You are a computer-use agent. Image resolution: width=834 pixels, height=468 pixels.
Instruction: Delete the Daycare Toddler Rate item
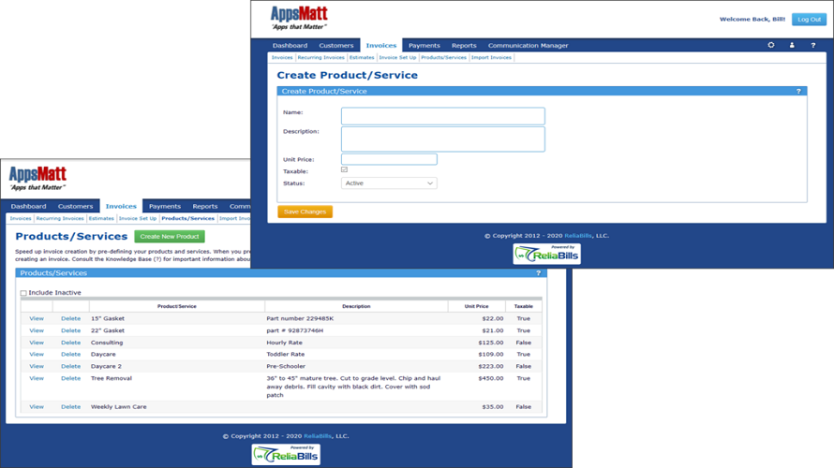pos(70,355)
